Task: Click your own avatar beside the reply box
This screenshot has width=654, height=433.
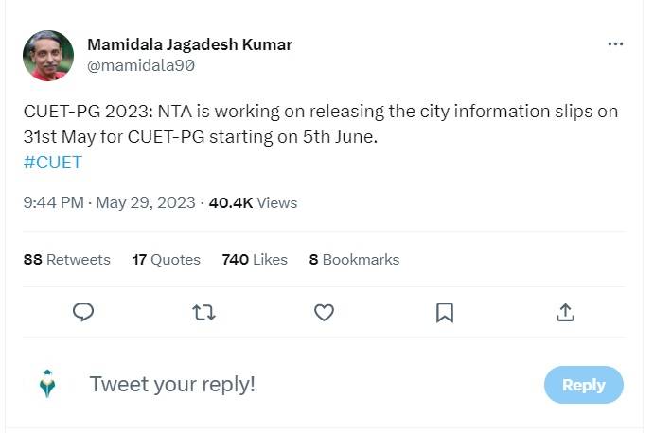Action: pos(47,384)
